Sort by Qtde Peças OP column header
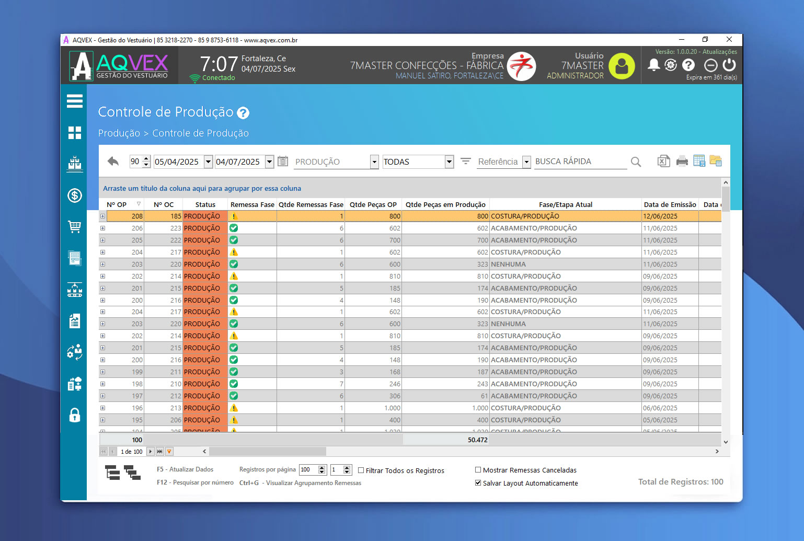This screenshot has width=804, height=541. 373,204
